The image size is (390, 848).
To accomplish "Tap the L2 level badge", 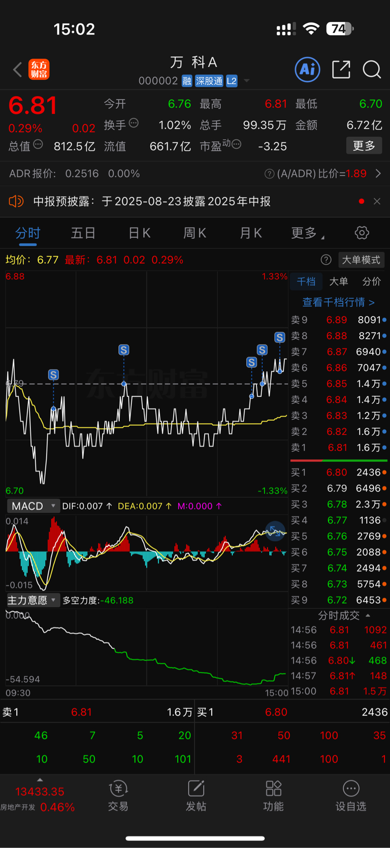I will [x=232, y=81].
